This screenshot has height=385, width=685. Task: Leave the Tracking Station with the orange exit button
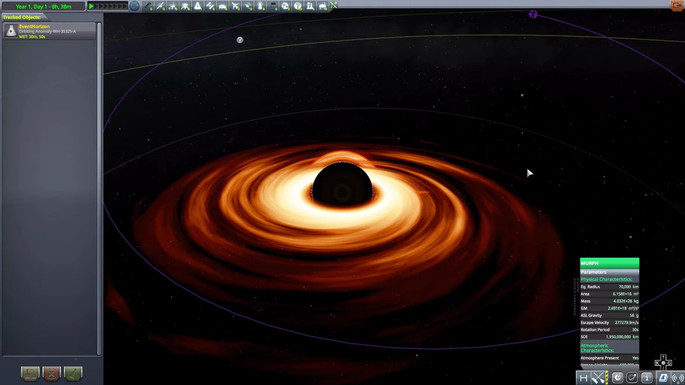tap(677, 6)
